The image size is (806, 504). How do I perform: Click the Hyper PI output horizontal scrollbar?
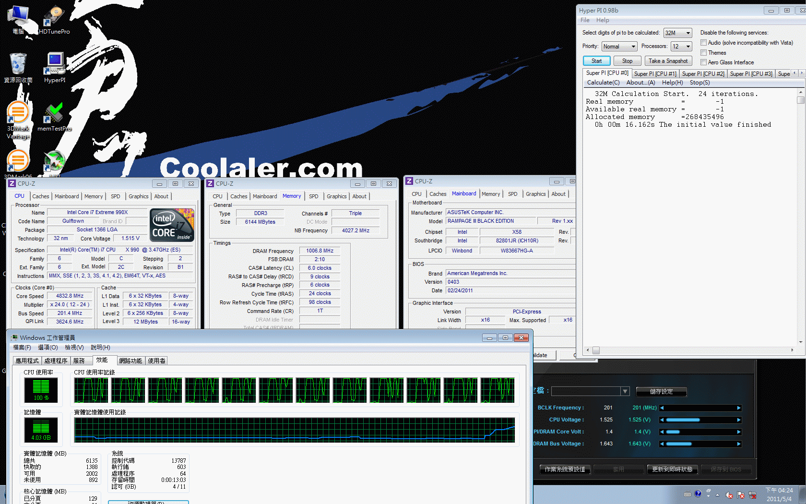click(x=690, y=350)
